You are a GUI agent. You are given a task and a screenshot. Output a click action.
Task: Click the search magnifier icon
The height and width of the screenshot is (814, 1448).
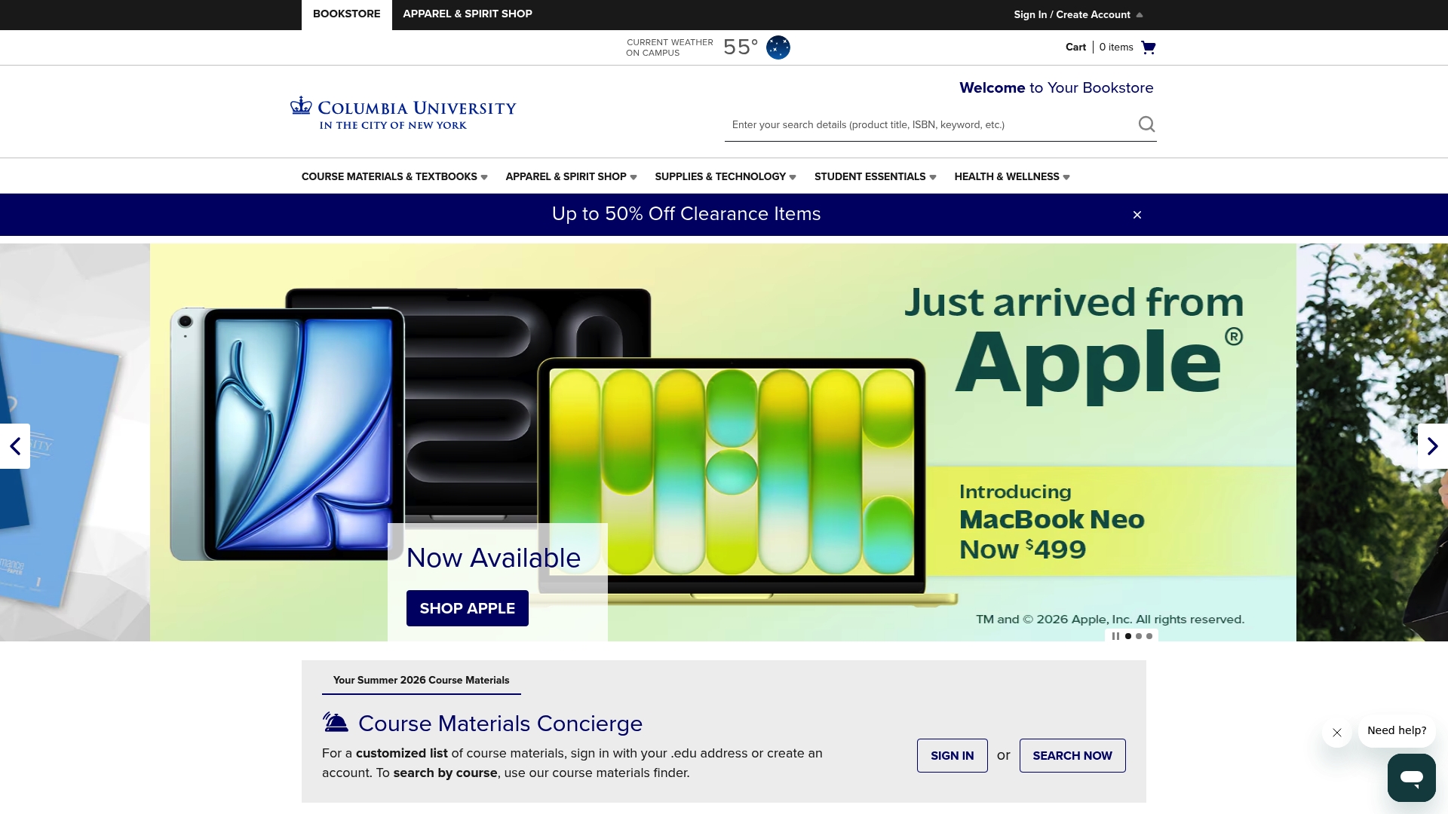pos(1146,124)
